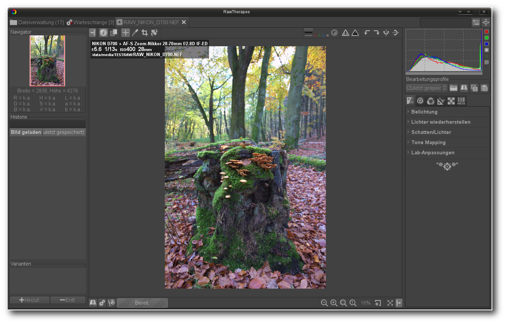Open the Color tab icon
The image size is (506, 324).
(430, 101)
